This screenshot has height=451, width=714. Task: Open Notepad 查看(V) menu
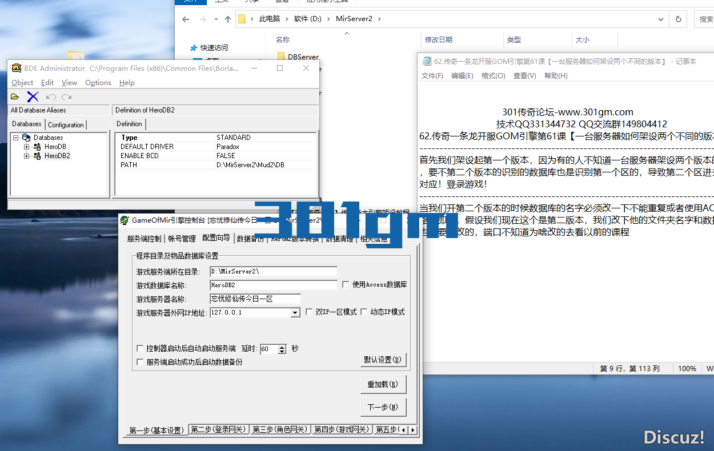524,75
